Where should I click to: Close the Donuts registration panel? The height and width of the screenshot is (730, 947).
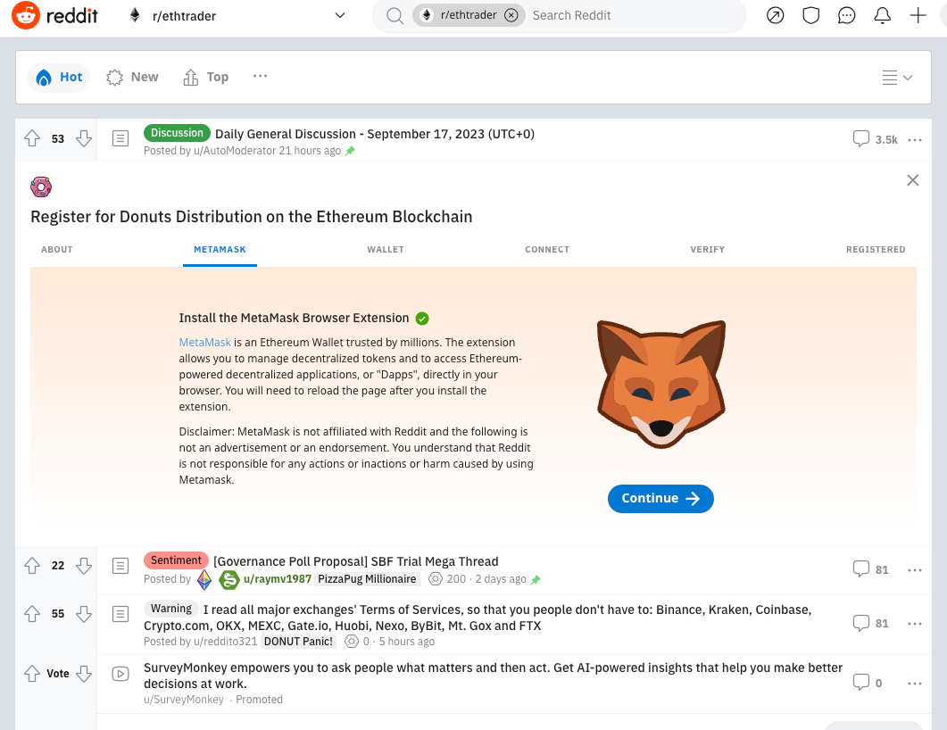(912, 180)
